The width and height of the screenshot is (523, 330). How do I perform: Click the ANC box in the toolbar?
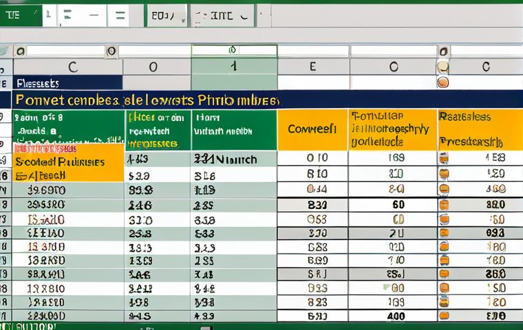coord(222,15)
